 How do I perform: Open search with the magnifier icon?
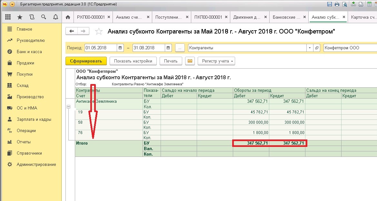pyautogui.click(x=43, y=16)
